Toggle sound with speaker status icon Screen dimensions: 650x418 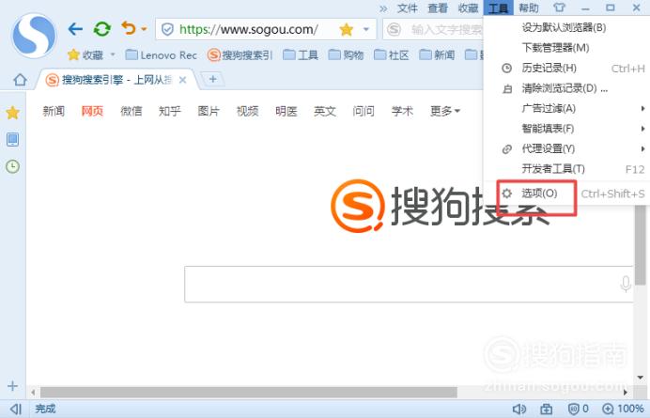(x=519, y=410)
